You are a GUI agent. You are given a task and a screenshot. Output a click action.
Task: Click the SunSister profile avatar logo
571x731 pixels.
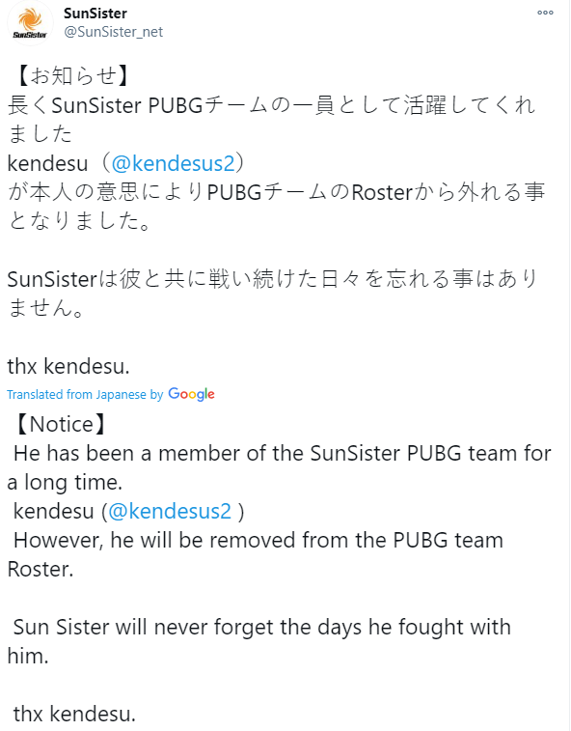(30, 24)
